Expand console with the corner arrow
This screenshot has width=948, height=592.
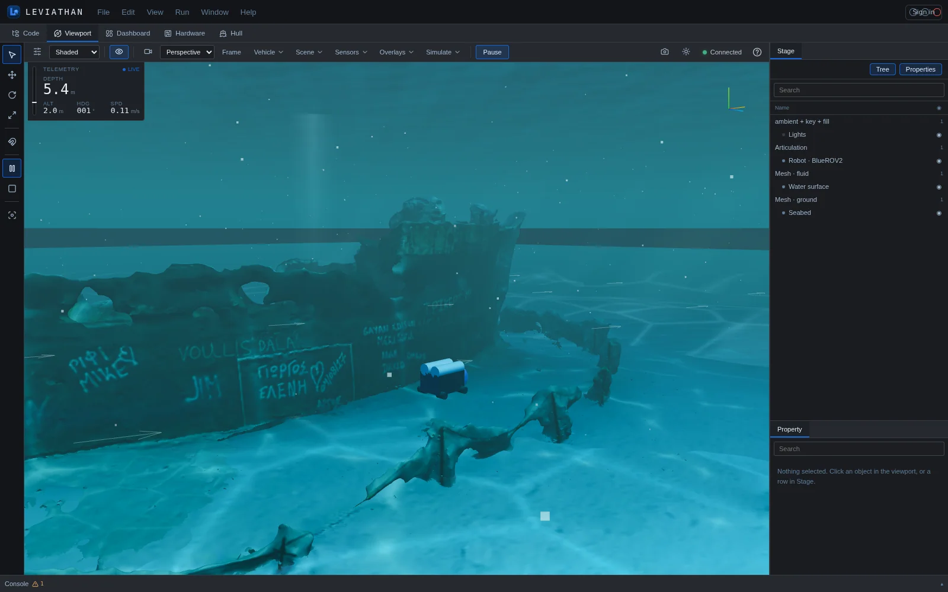pos(941,584)
